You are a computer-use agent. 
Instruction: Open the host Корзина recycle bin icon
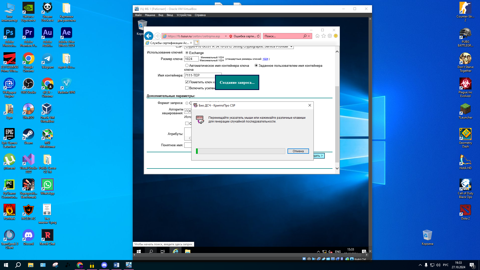coord(427,237)
